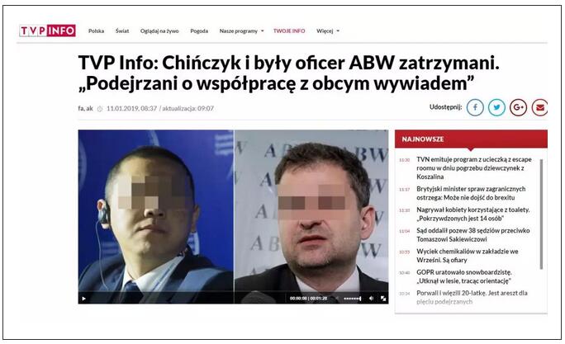
Task: Share article on Twitter
Action: pos(496,107)
